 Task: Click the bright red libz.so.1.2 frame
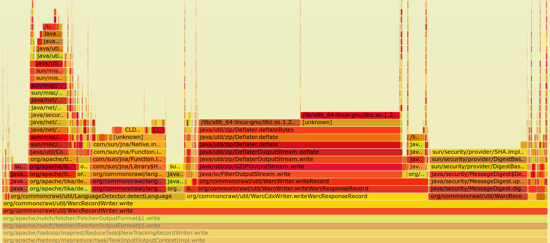pos(350,115)
